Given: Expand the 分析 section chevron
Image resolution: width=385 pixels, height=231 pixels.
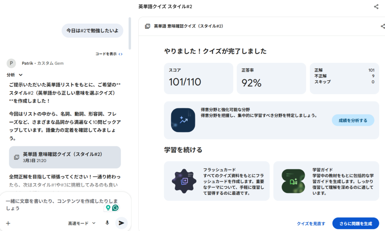Looking at the screenshot, I should (21, 75).
